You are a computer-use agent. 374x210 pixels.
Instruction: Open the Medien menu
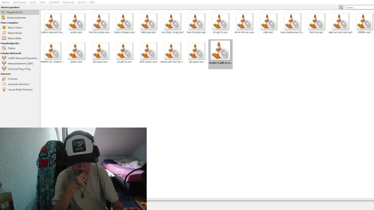pos(6,2)
